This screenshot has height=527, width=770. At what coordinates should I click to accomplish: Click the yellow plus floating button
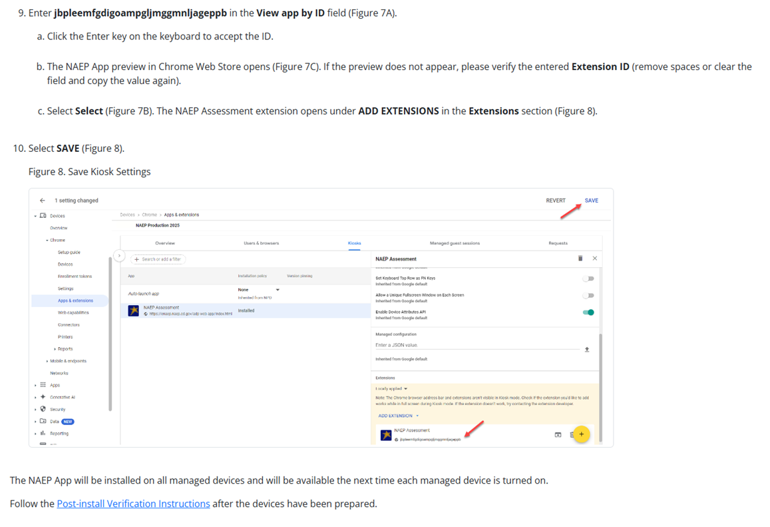tap(582, 434)
